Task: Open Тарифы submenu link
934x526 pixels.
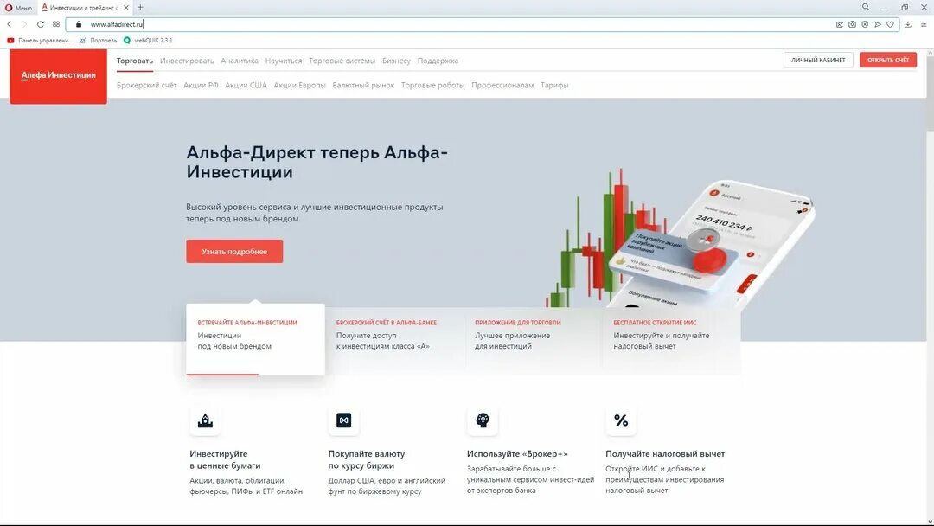Action: click(554, 85)
